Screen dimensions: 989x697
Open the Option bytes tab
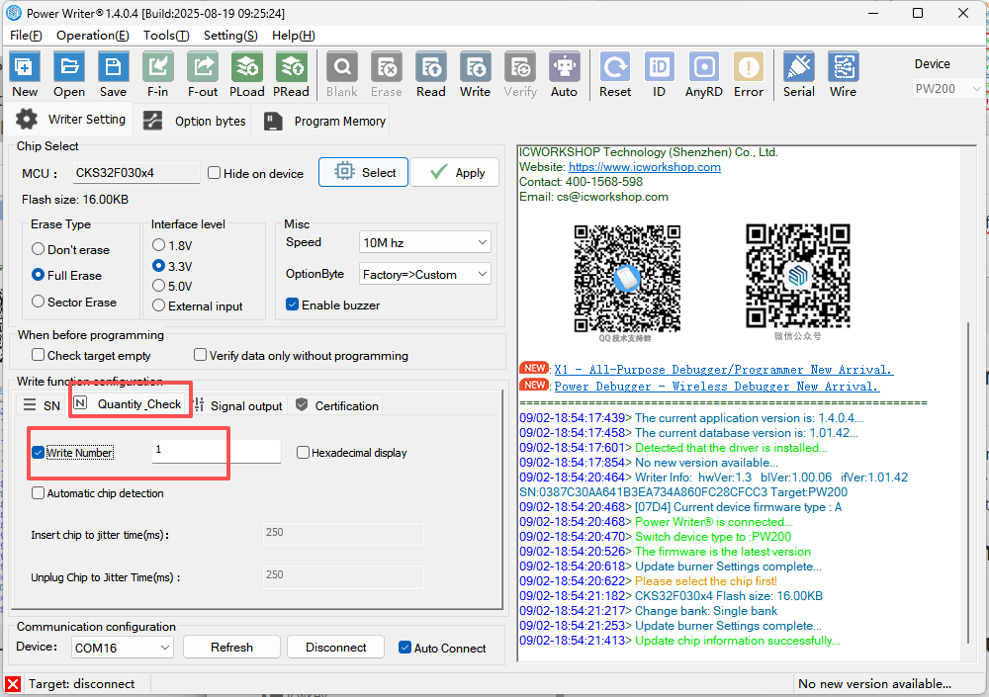pos(194,121)
